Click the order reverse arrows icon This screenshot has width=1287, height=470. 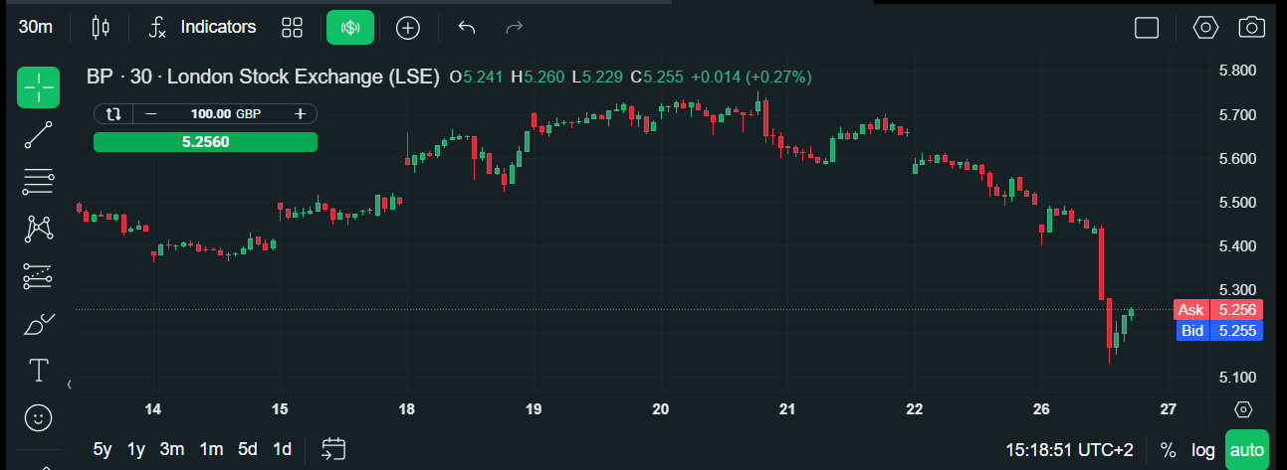click(112, 114)
